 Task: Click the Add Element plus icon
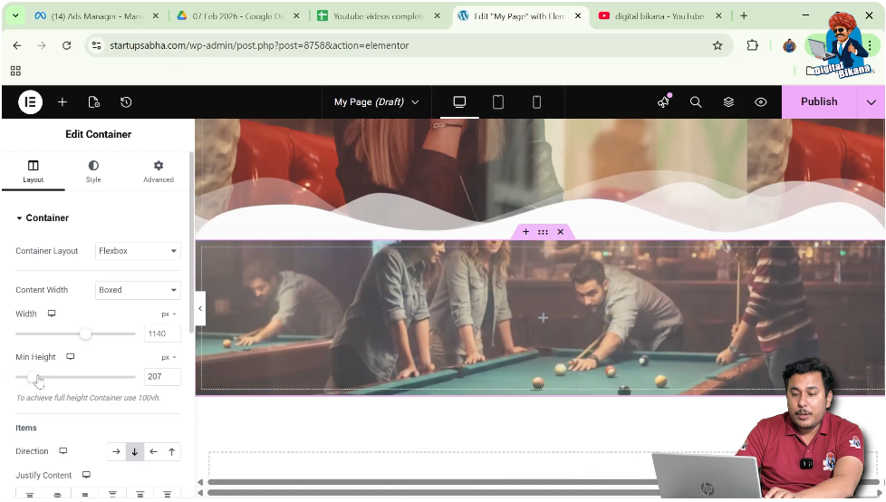tap(63, 102)
